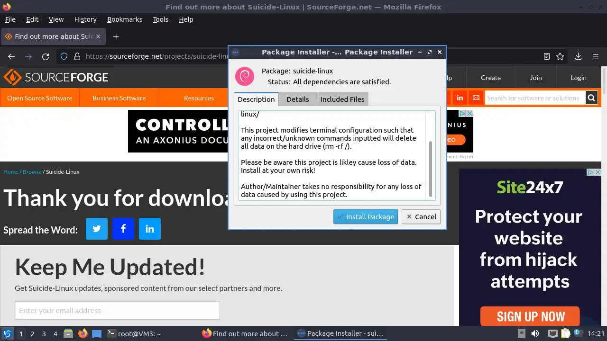
Task: Click the Install Package button
Action: click(x=365, y=217)
